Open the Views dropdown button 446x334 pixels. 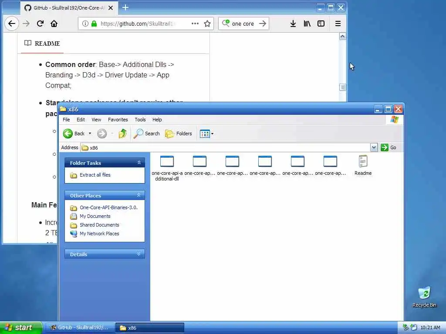pos(206,134)
